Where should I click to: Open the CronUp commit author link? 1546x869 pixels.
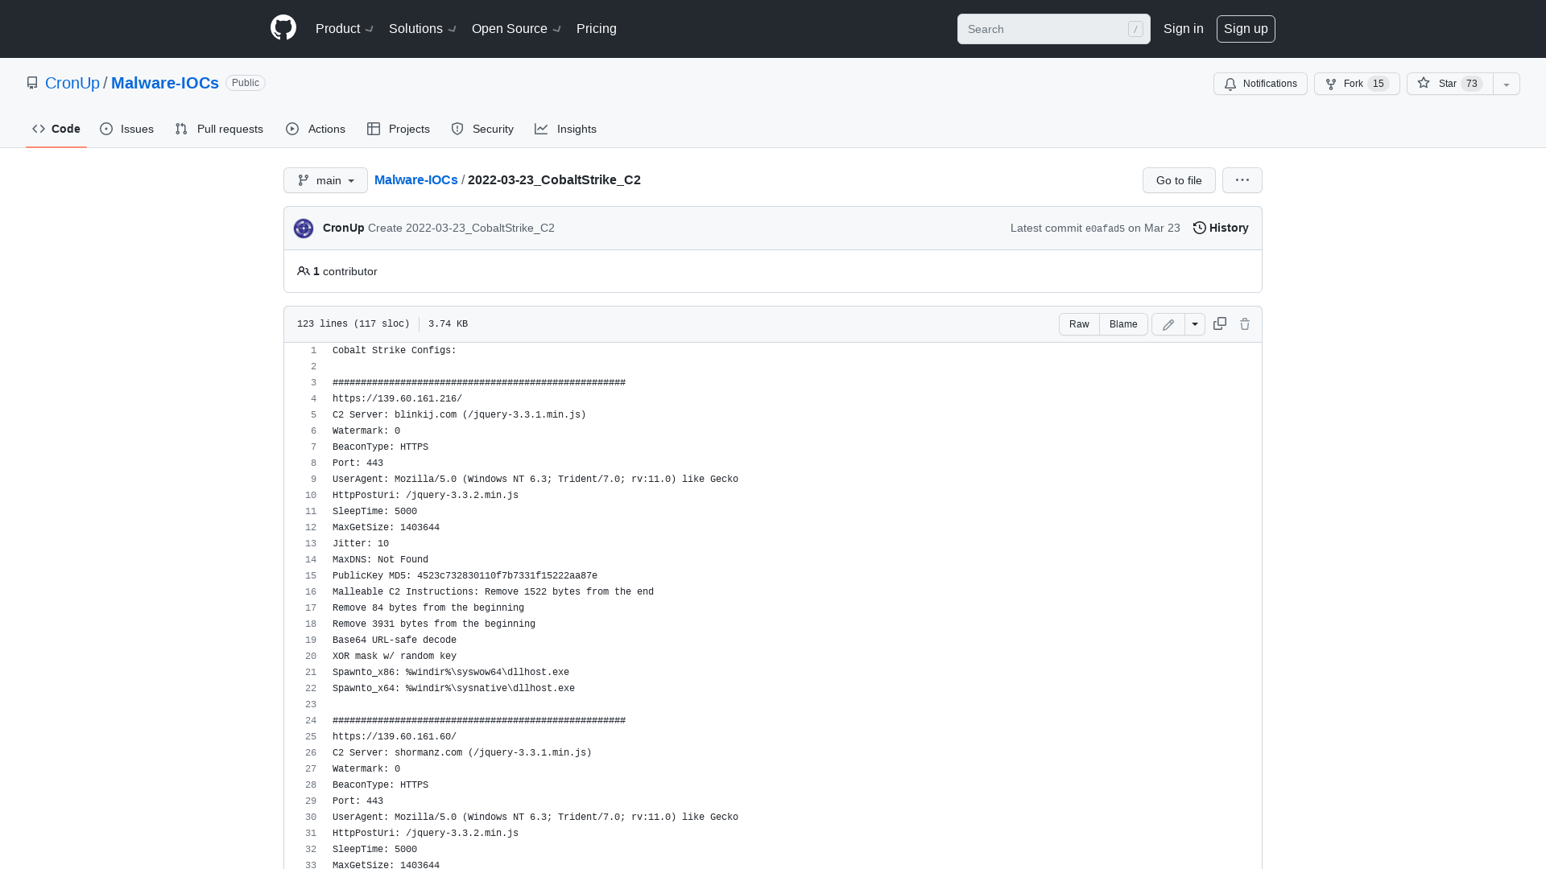tap(343, 228)
